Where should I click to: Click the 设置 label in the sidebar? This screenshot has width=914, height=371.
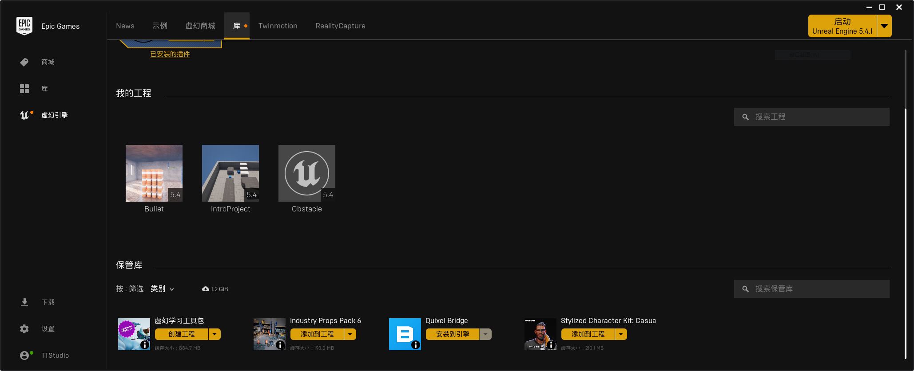(x=48, y=329)
